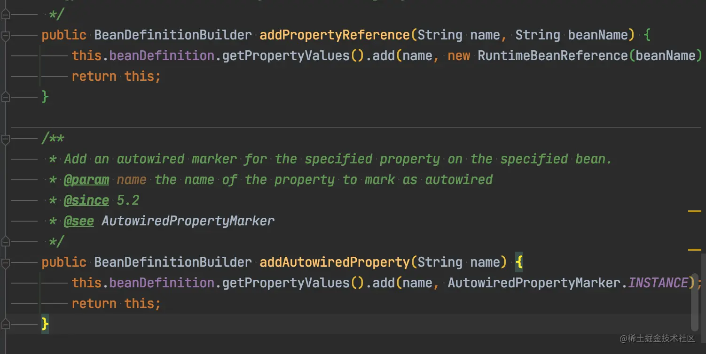
Task: Fold addAutowiredProperty at its closing brace marker
Action: click(x=5, y=324)
